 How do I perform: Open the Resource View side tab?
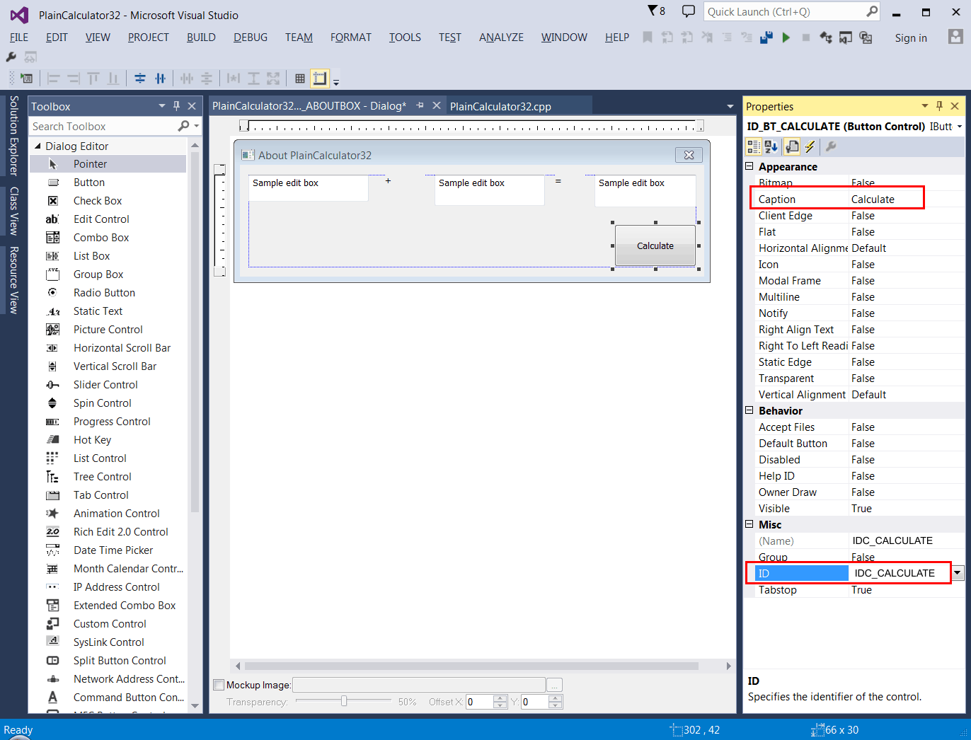[x=13, y=280]
